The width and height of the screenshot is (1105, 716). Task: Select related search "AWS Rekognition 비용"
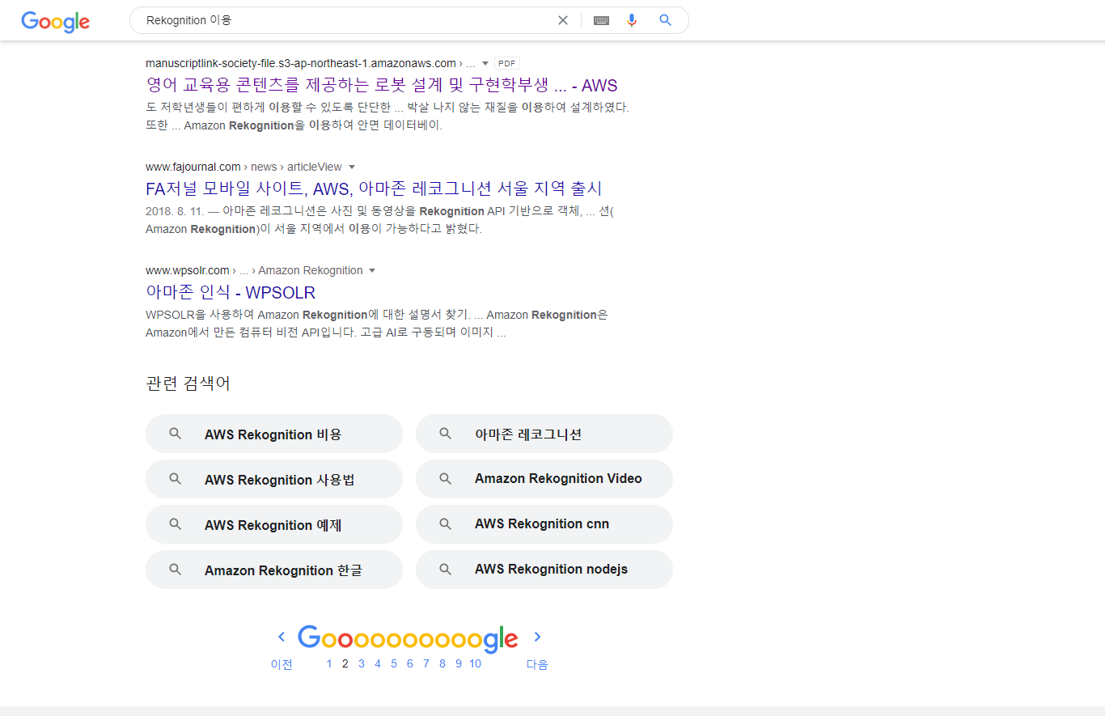(x=274, y=434)
